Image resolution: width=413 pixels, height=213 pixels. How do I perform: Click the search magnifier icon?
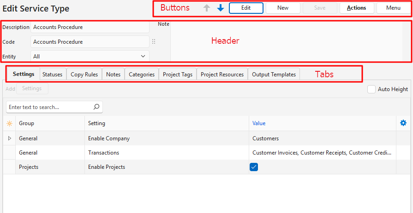[96, 107]
